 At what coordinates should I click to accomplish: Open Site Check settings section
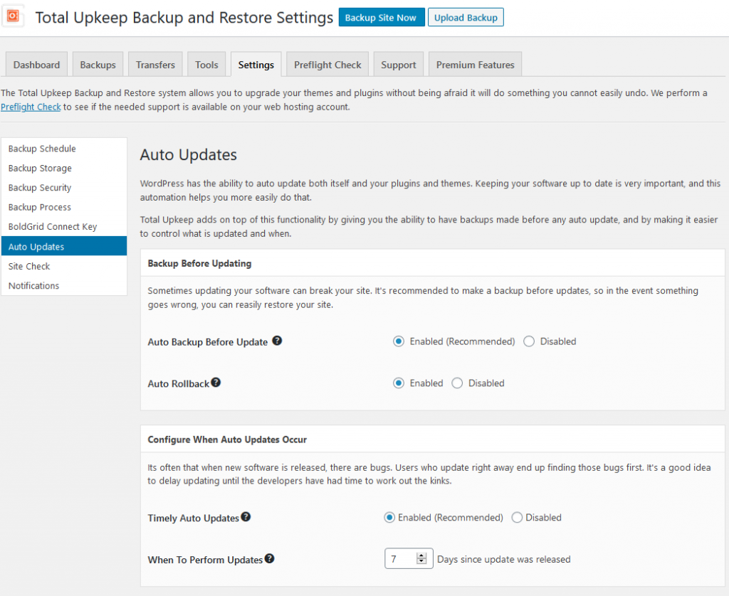coord(64,266)
